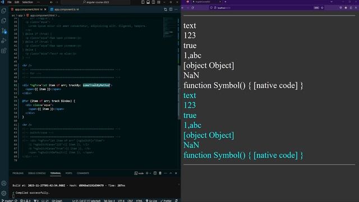The height and width of the screenshot is (202, 359).
Task: Click the notifications bell in status bar
Action: click(x=176, y=201)
